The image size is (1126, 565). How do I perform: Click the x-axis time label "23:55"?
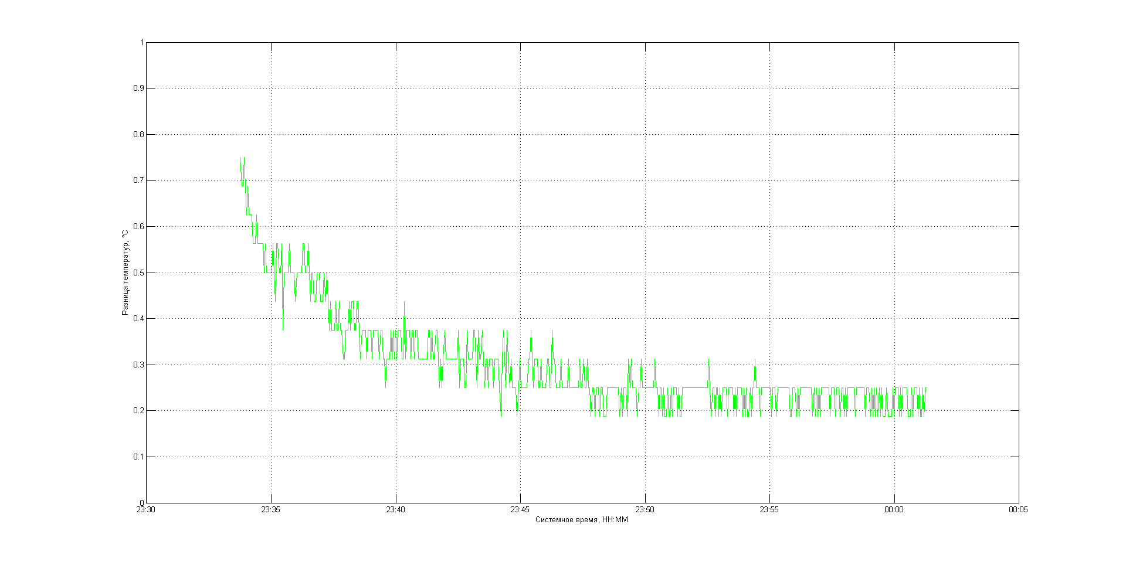click(x=769, y=510)
